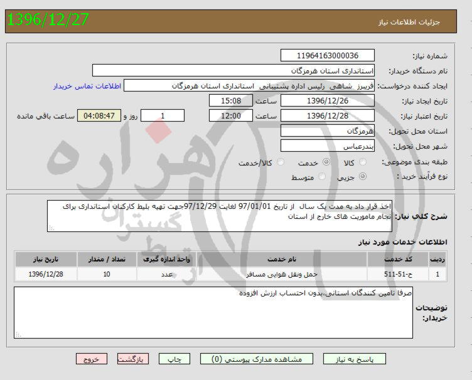Image resolution: width=472 pixels, height=380 pixels.
Task: Click the unit cell 'عدد'
Action: point(166,274)
